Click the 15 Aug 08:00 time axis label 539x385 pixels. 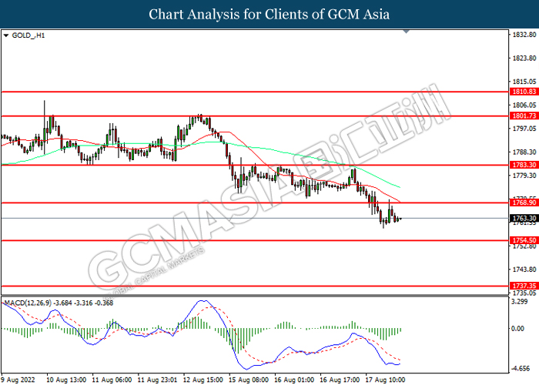pyautogui.click(x=249, y=380)
